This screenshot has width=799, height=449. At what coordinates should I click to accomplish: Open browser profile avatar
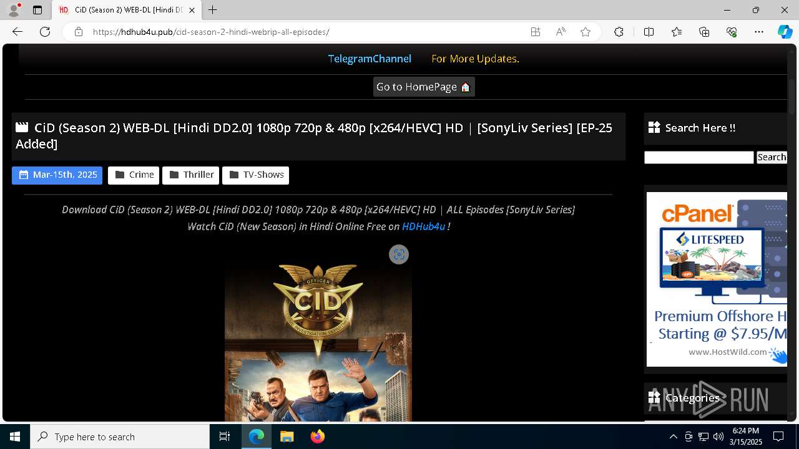click(x=14, y=10)
